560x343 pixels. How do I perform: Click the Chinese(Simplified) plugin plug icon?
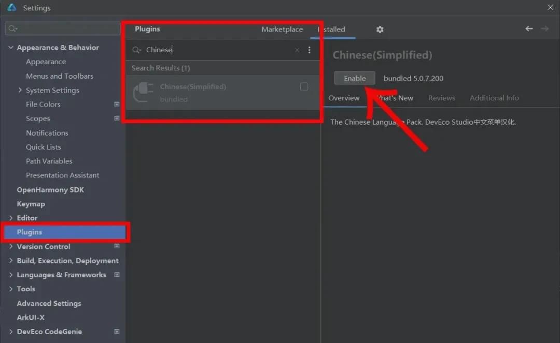(x=143, y=93)
